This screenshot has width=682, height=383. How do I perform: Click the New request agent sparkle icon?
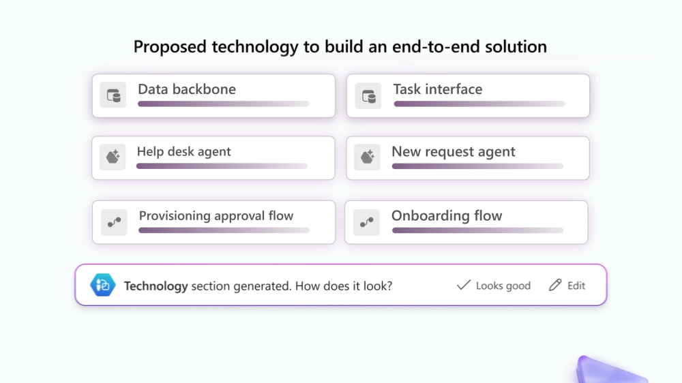click(367, 157)
